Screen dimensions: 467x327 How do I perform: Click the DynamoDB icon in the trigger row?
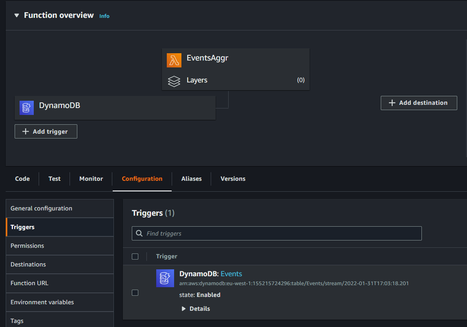[x=165, y=278]
